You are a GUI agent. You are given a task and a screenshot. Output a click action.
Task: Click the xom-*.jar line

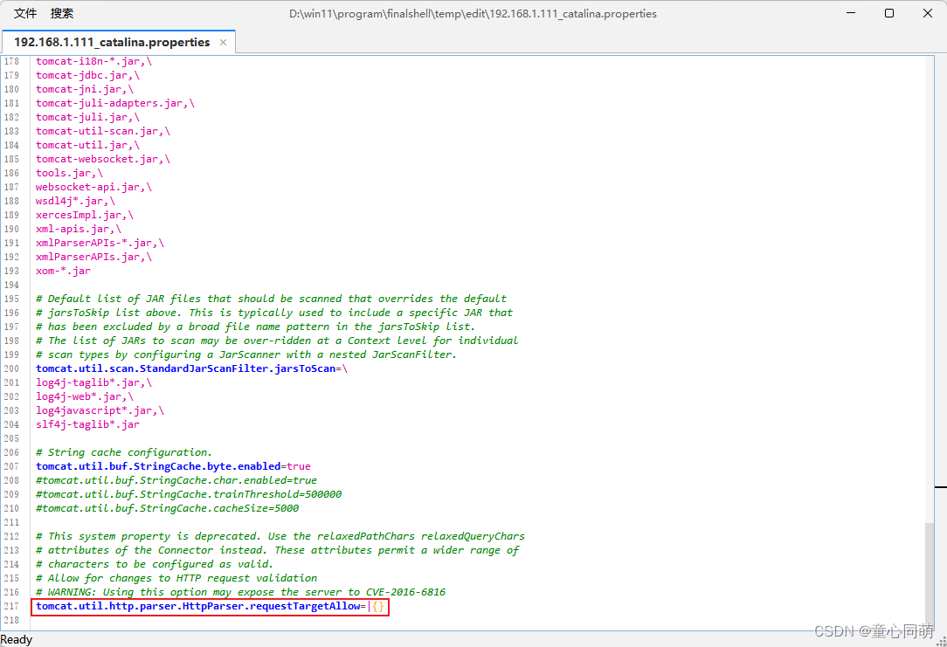click(x=62, y=270)
